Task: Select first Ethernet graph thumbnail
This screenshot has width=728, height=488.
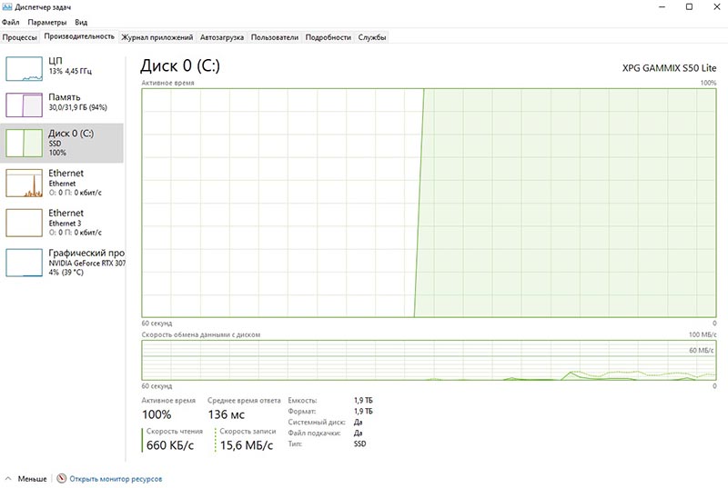Action: pyautogui.click(x=25, y=183)
